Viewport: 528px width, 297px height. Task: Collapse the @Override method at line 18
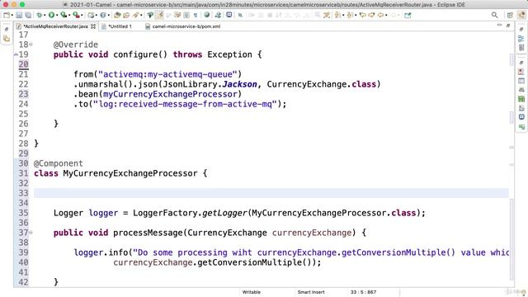[31, 45]
